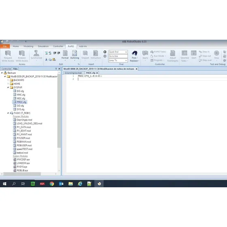Switch to Controller panel tab
Screen dimensions: 227x227
coord(6,69)
